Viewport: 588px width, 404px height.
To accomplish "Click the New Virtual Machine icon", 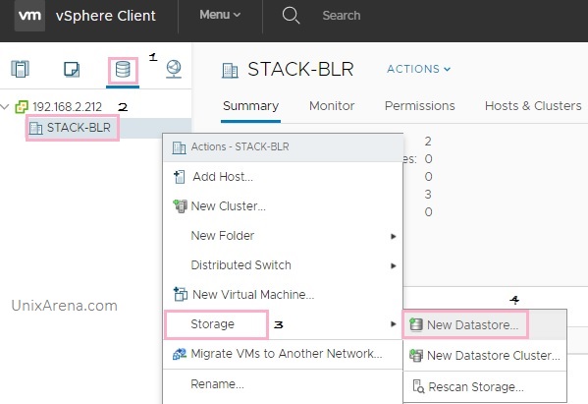I will click(181, 294).
